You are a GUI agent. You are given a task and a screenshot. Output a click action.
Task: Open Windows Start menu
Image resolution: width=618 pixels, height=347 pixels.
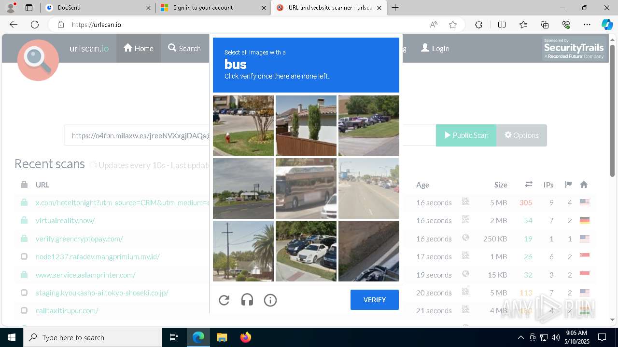[12, 337]
